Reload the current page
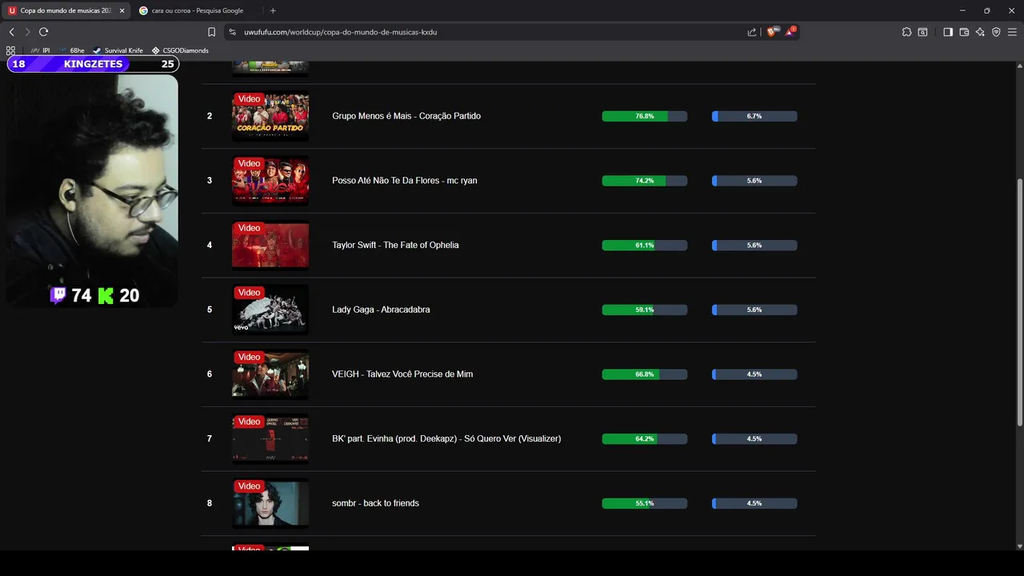Screen dimensions: 1024x576 click(x=43, y=32)
